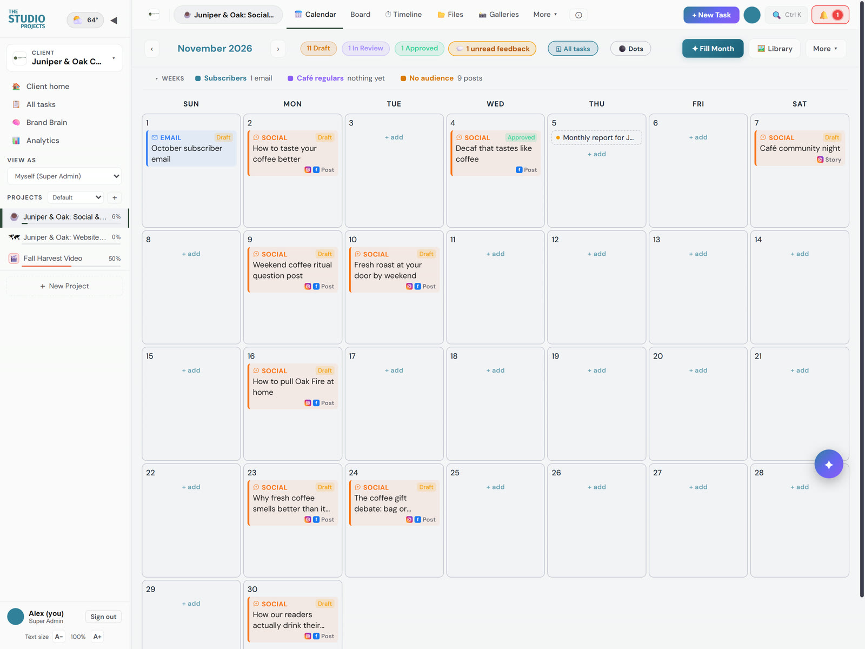The width and height of the screenshot is (865, 649).
Task: Open the floating AI sparkle assistant button
Action: tap(829, 464)
